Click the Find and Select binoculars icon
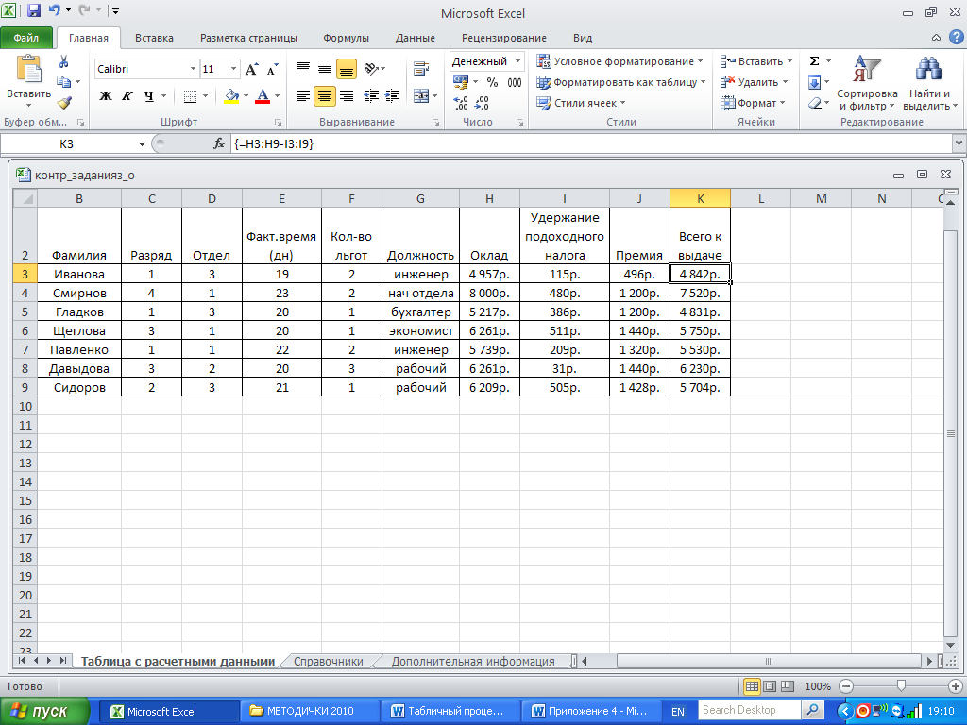Screen dimensions: 967x725 929,68
